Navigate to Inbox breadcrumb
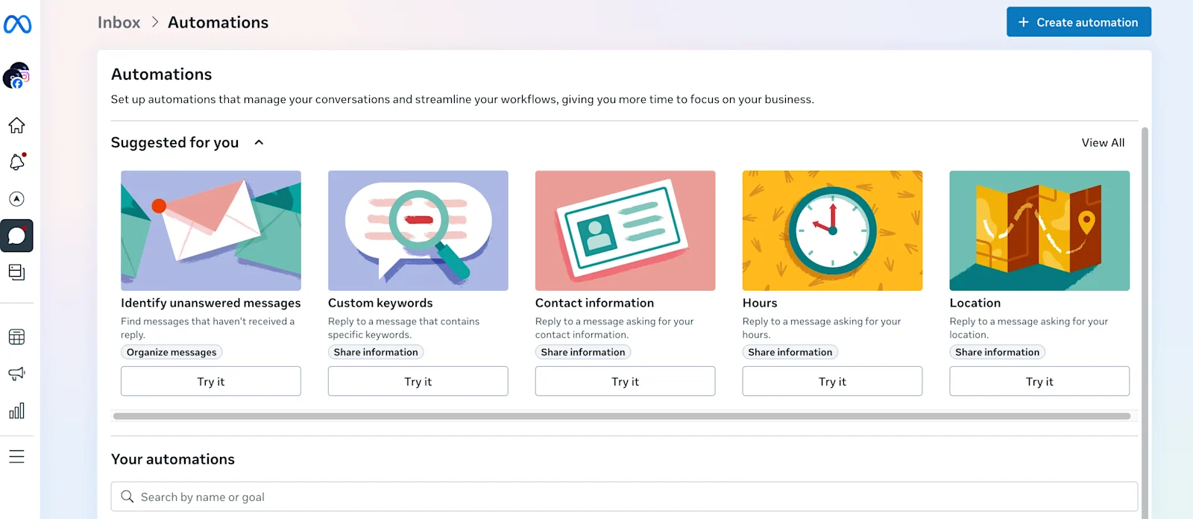Viewport: 1193px width, 519px height. (119, 22)
